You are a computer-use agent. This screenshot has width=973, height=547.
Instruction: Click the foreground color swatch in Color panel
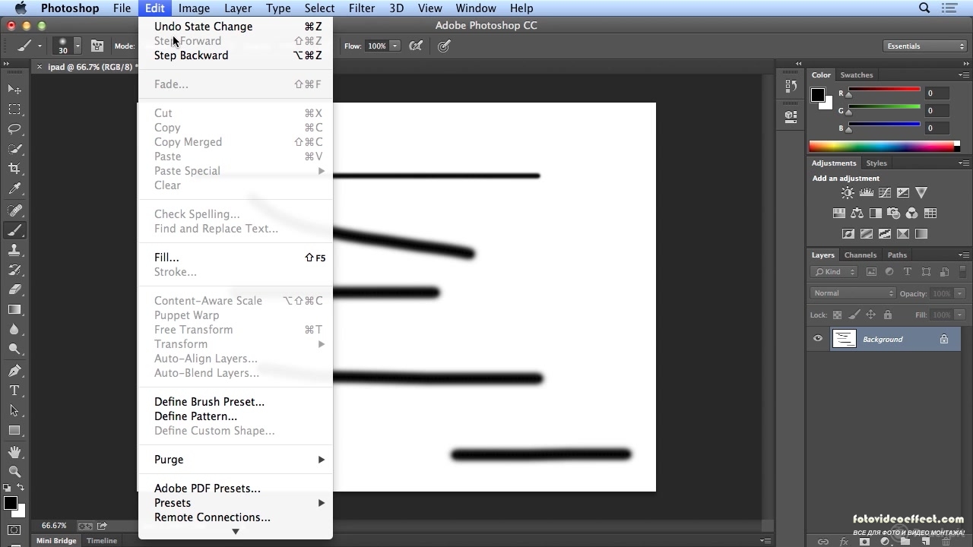[x=817, y=95]
